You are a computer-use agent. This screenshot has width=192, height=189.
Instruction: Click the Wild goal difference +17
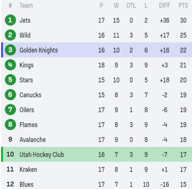coord(164,35)
